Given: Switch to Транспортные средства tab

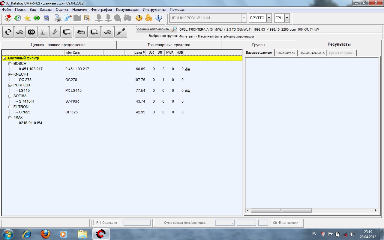Looking at the screenshot, I should 169,45.
